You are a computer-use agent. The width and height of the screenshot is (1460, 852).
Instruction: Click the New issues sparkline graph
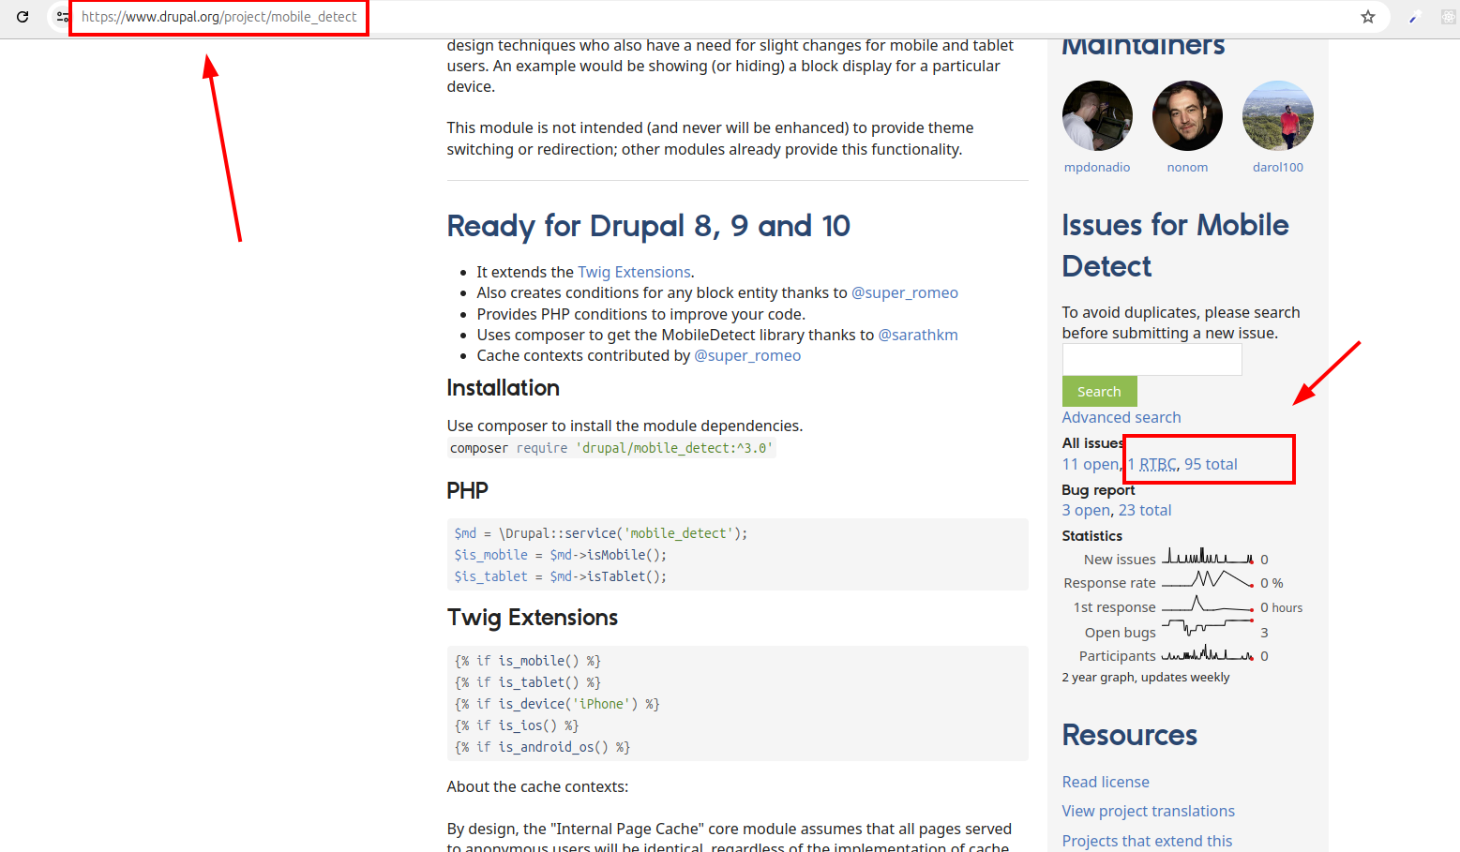(1208, 557)
